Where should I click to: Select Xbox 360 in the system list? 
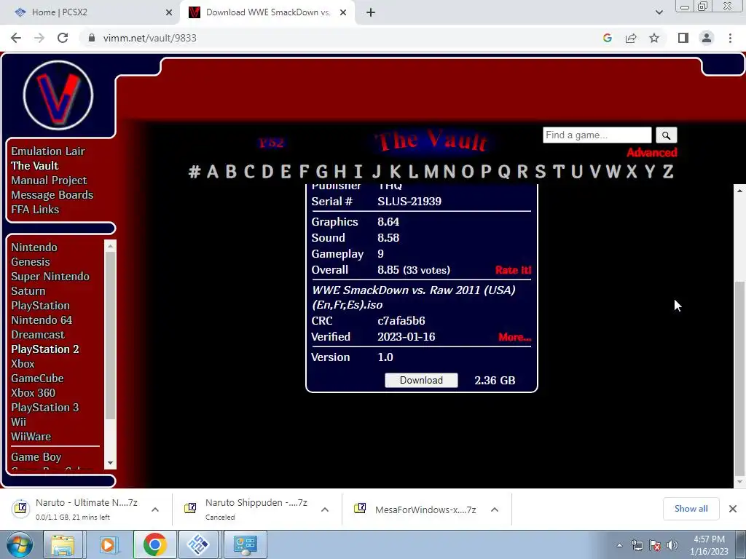(x=34, y=393)
